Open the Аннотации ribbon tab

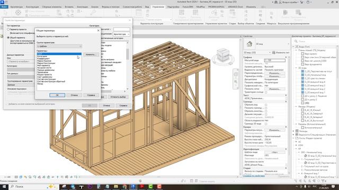pos(82,7)
